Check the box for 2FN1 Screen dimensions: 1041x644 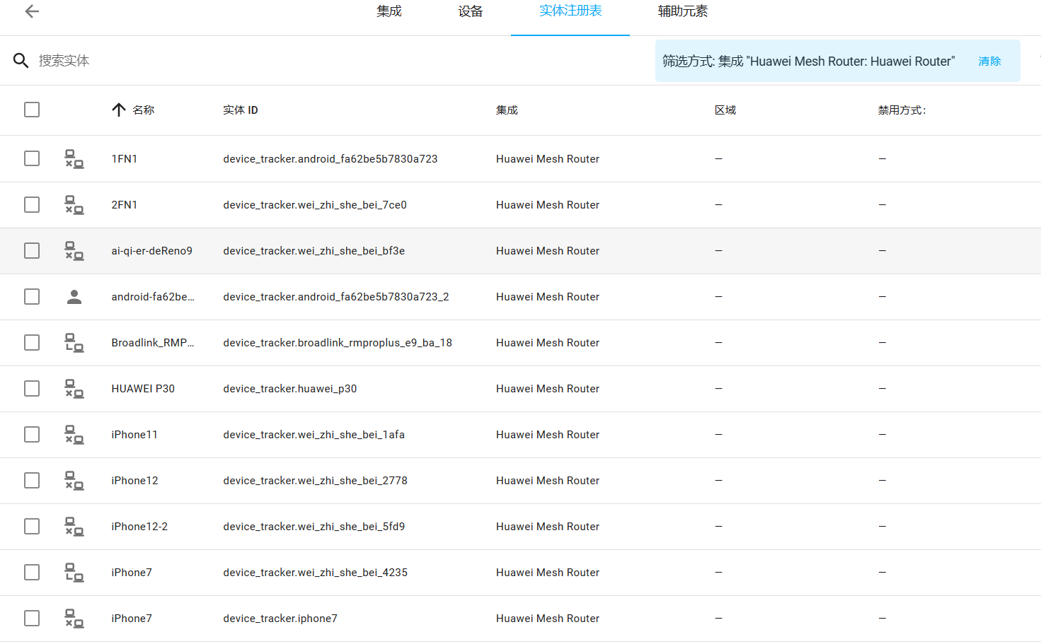tap(32, 204)
